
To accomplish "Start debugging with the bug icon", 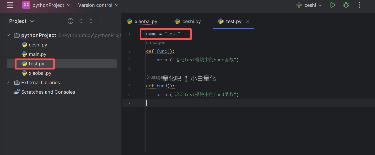I will point(346,5).
